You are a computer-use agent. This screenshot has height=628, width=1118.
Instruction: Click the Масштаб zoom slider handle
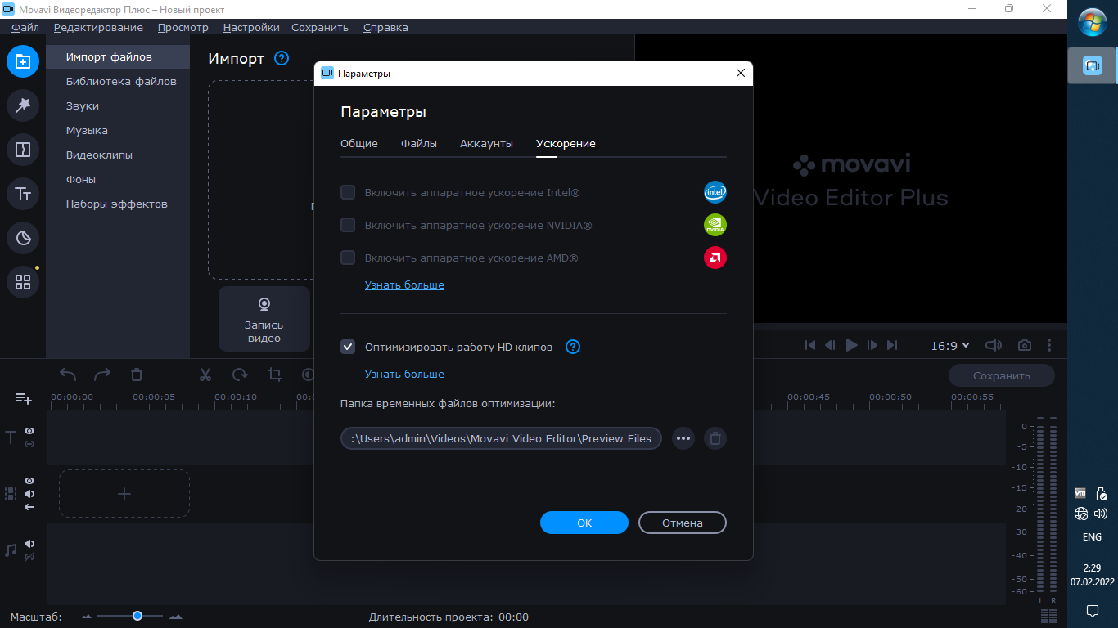137,616
